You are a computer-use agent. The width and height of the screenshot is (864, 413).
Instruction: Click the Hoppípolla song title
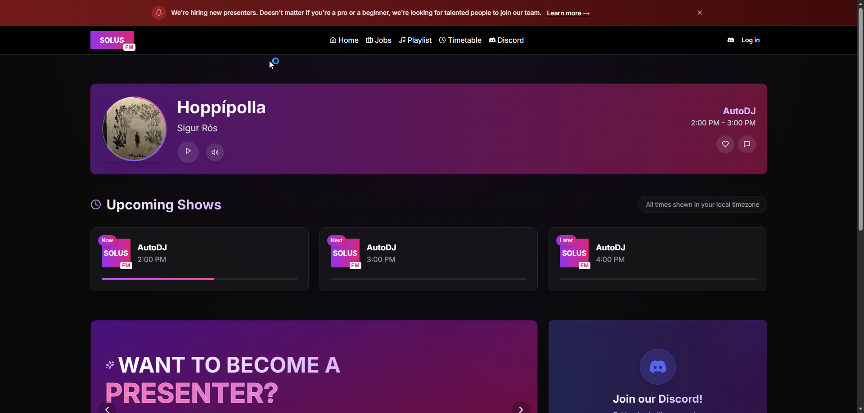tap(221, 107)
